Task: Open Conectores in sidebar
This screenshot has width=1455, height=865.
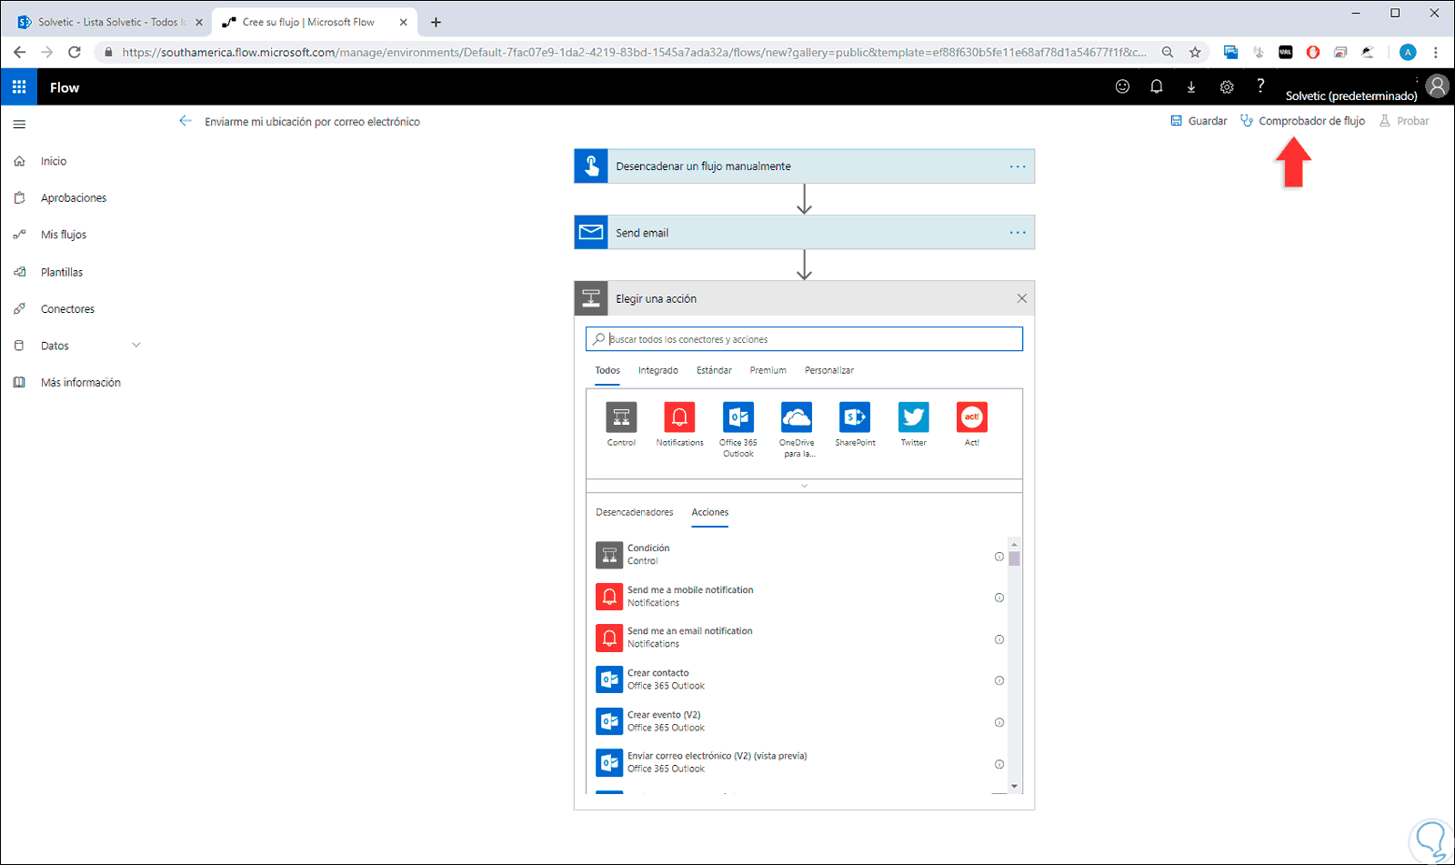Action: coord(67,309)
